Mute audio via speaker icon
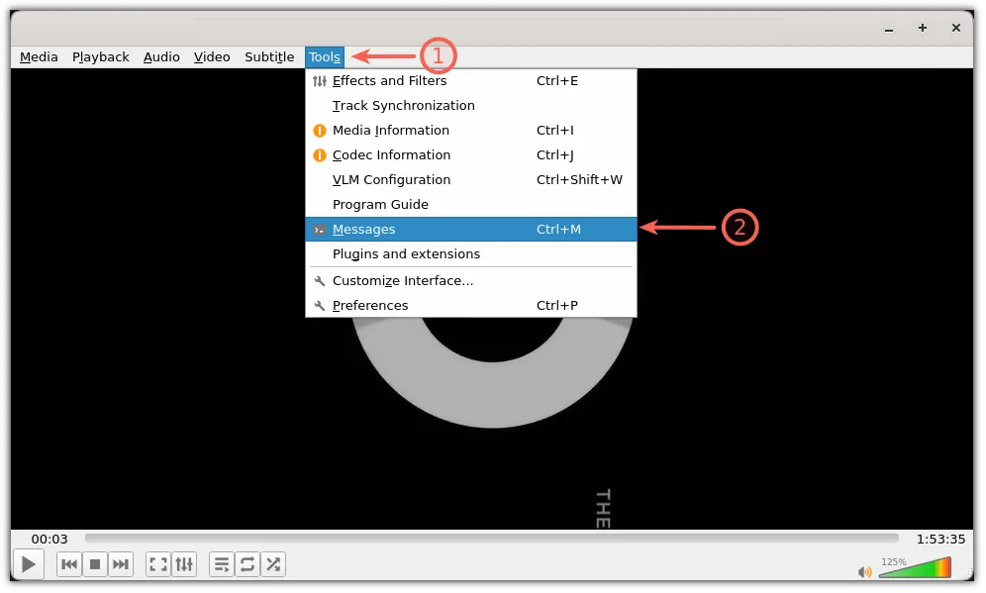 pyautogui.click(x=864, y=571)
